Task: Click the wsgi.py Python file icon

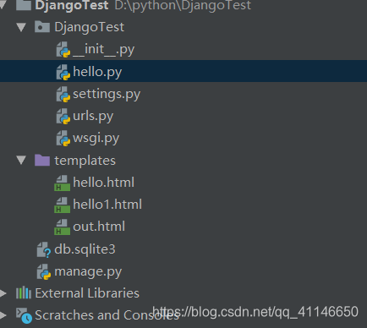Action: [x=63, y=139]
